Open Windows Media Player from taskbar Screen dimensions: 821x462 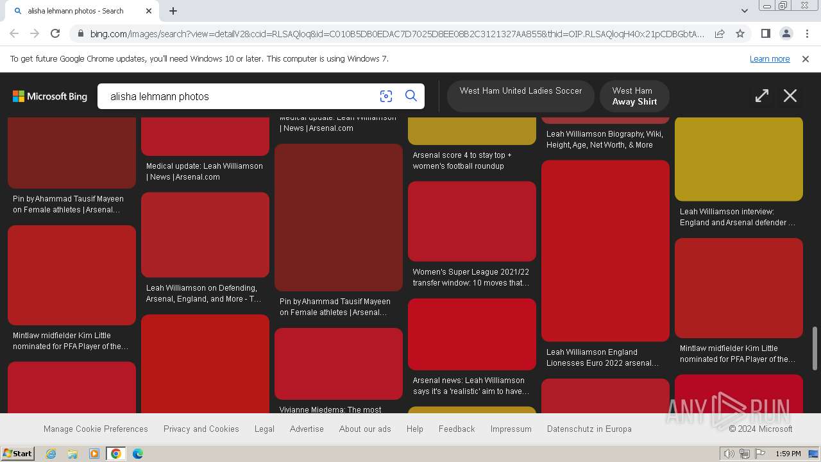94,454
